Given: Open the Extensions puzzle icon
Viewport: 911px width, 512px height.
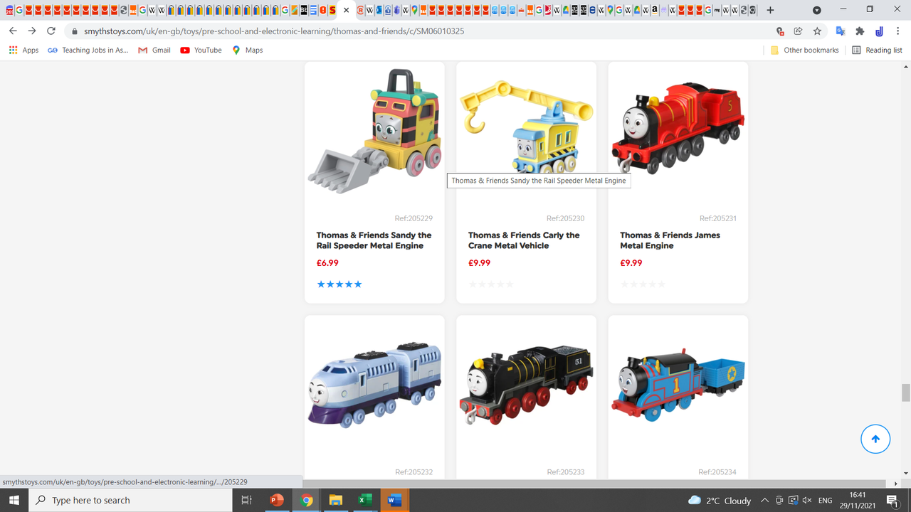Looking at the screenshot, I should click(860, 31).
